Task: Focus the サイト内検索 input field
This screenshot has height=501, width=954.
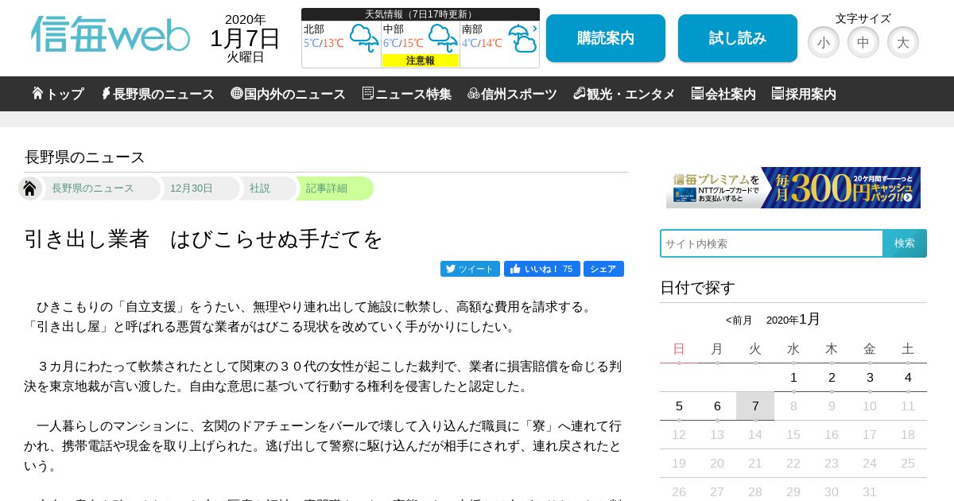Action: pyautogui.click(x=772, y=243)
